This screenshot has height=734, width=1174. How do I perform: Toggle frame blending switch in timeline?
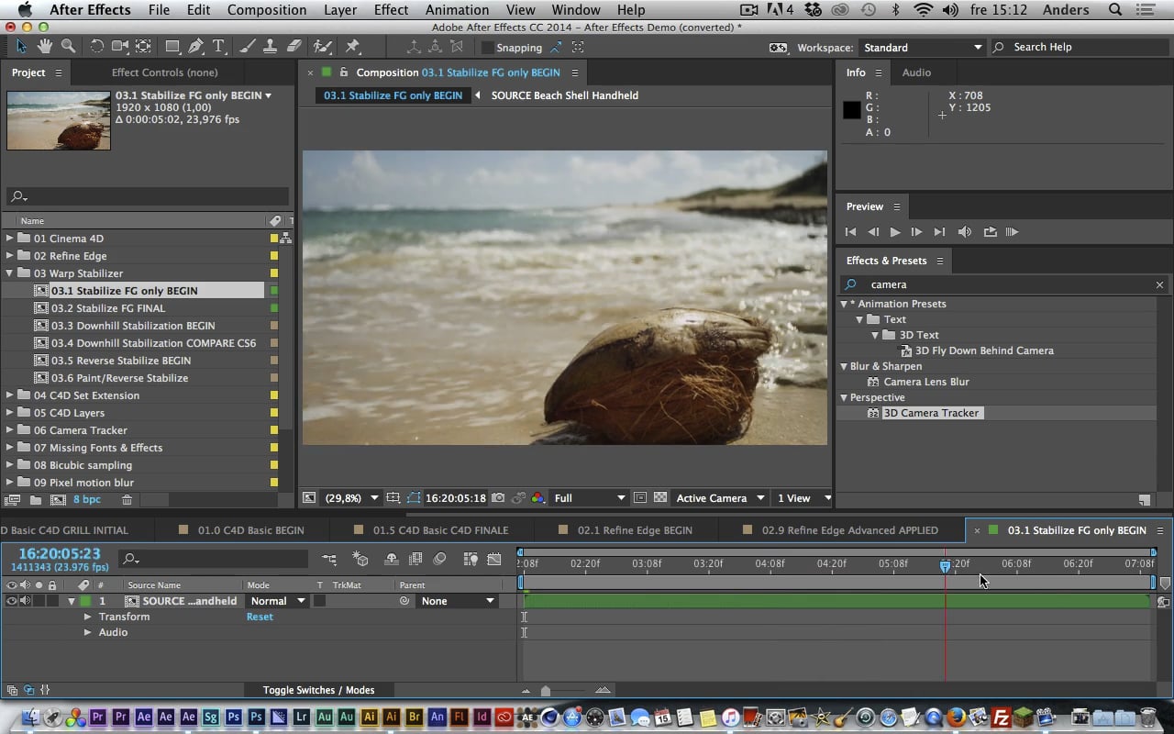tap(415, 559)
